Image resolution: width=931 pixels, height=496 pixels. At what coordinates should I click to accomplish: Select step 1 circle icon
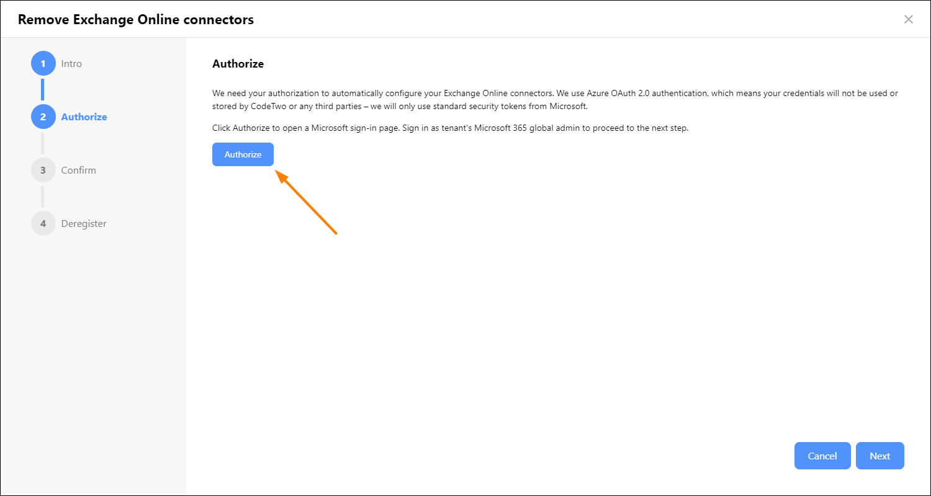43,63
